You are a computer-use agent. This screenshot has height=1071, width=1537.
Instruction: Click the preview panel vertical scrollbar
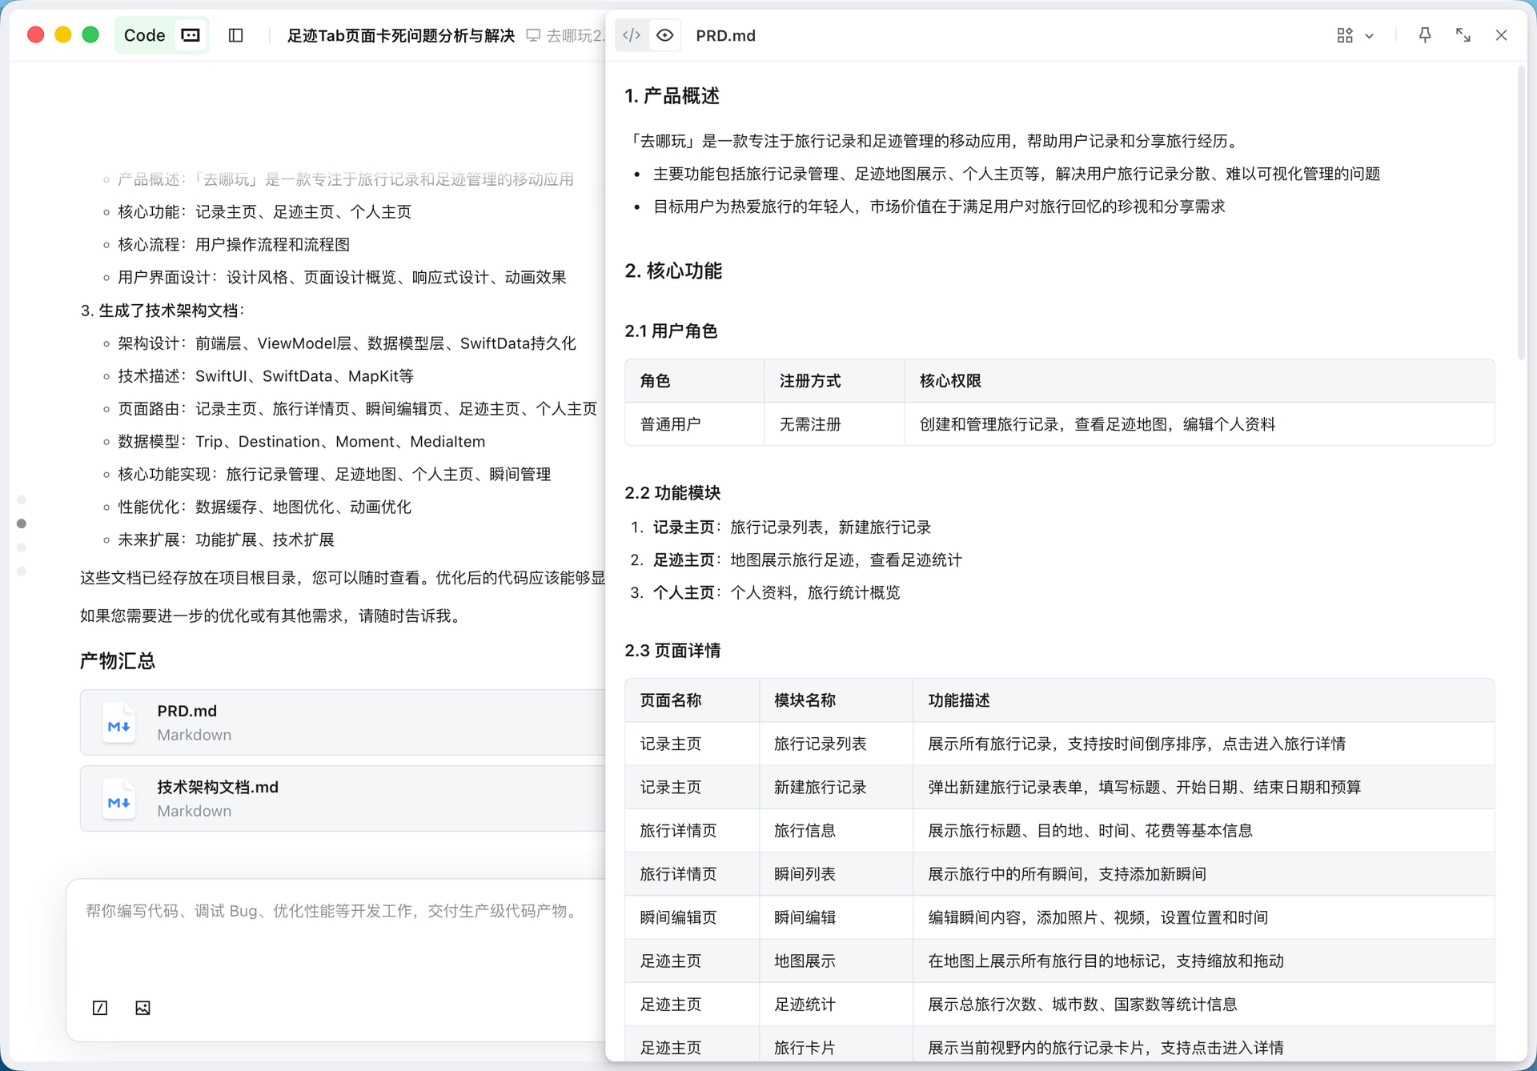click(1521, 212)
